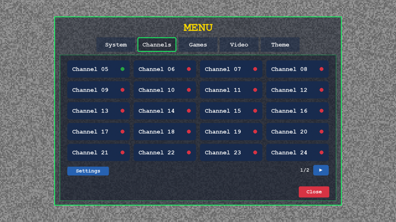Tune to Channel 06

(165, 69)
